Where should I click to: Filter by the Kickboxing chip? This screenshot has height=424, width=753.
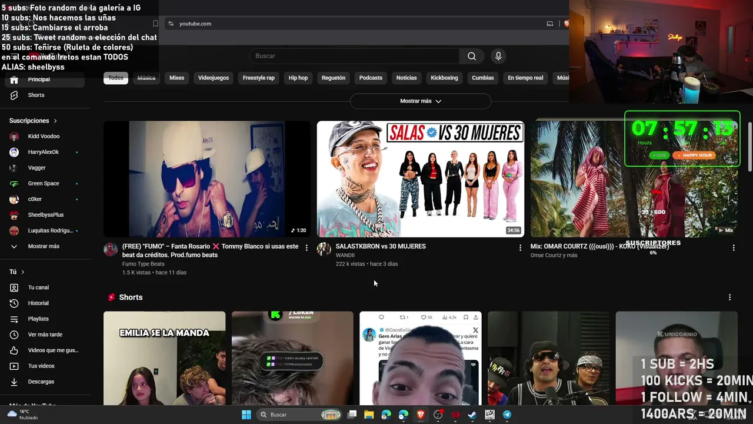(444, 78)
